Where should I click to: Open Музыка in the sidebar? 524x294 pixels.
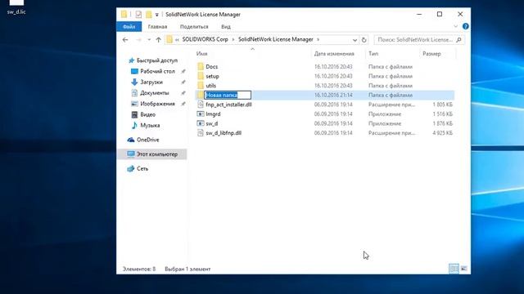(150, 125)
